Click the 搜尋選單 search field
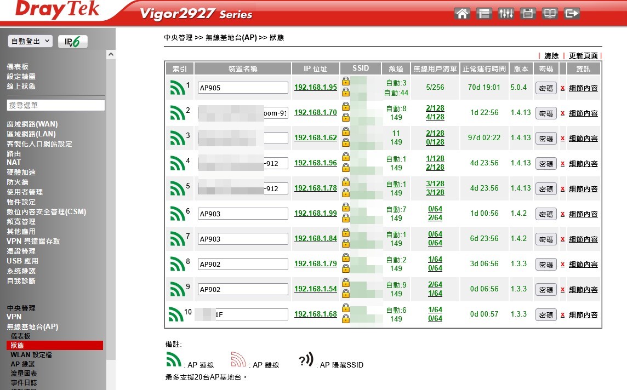This screenshot has width=627, height=390. click(x=56, y=105)
